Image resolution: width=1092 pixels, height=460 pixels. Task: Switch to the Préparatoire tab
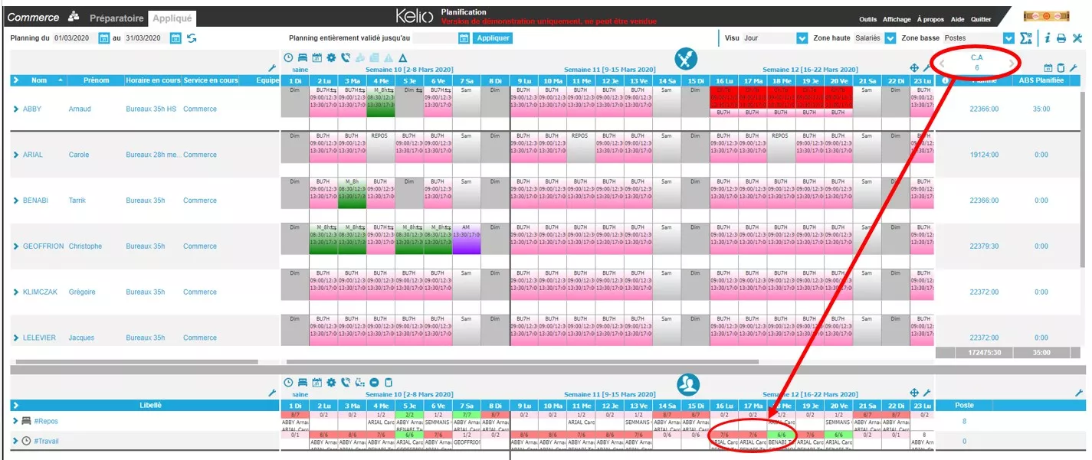point(116,18)
